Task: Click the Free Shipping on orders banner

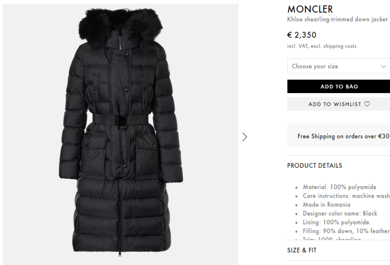Action: click(339, 135)
